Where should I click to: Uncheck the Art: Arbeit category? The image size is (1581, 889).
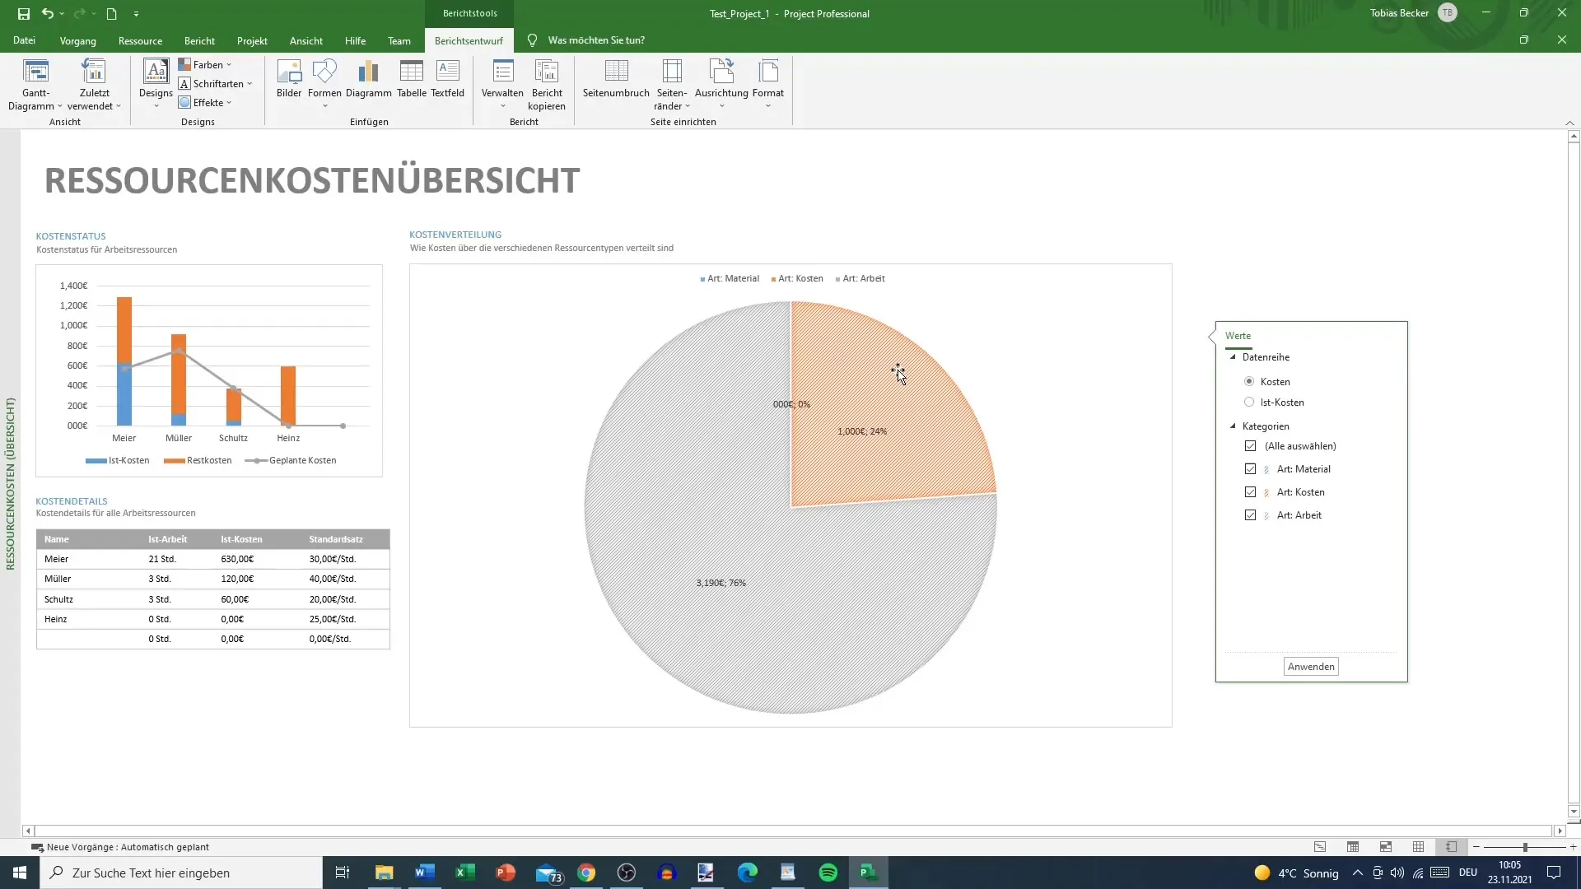click(x=1250, y=515)
